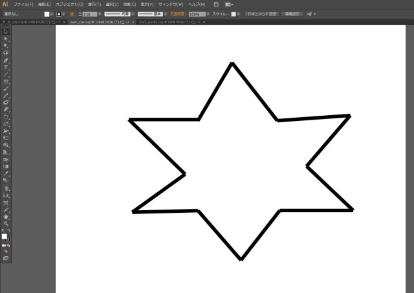Open the fill color dropdown in the control bar
This screenshot has height=293, width=414.
(x=54, y=14)
